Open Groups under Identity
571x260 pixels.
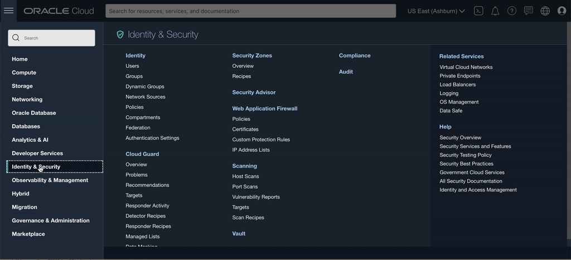coord(134,76)
